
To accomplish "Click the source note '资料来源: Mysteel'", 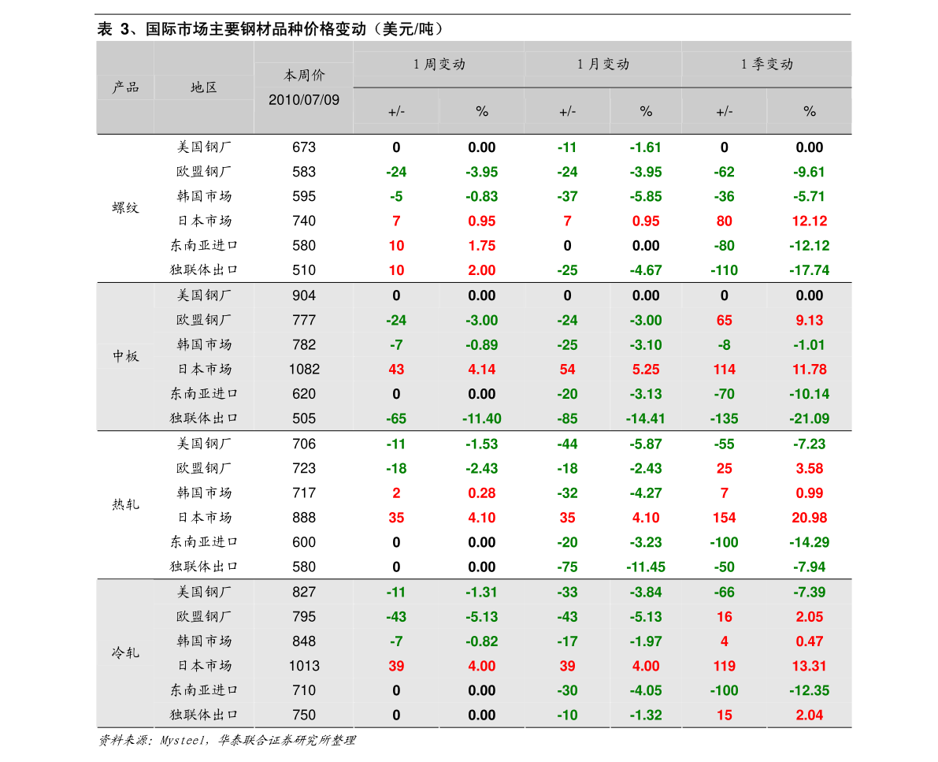I will (x=151, y=741).
